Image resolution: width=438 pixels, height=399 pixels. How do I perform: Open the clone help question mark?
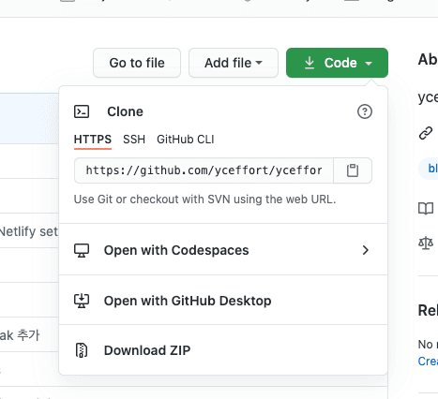click(365, 111)
